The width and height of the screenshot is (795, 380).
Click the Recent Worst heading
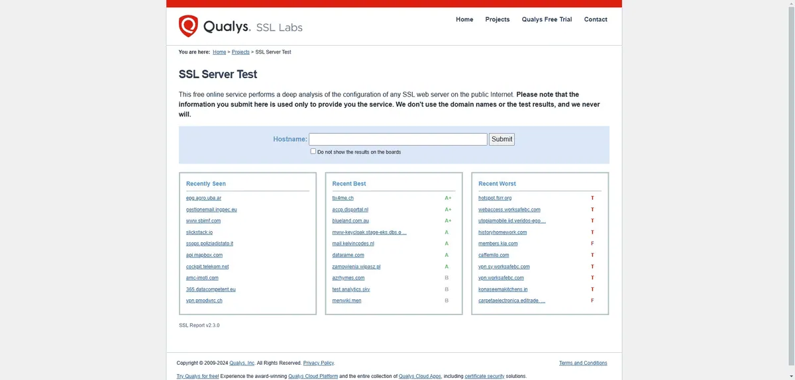pyautogui.click(x=497, y=183)
